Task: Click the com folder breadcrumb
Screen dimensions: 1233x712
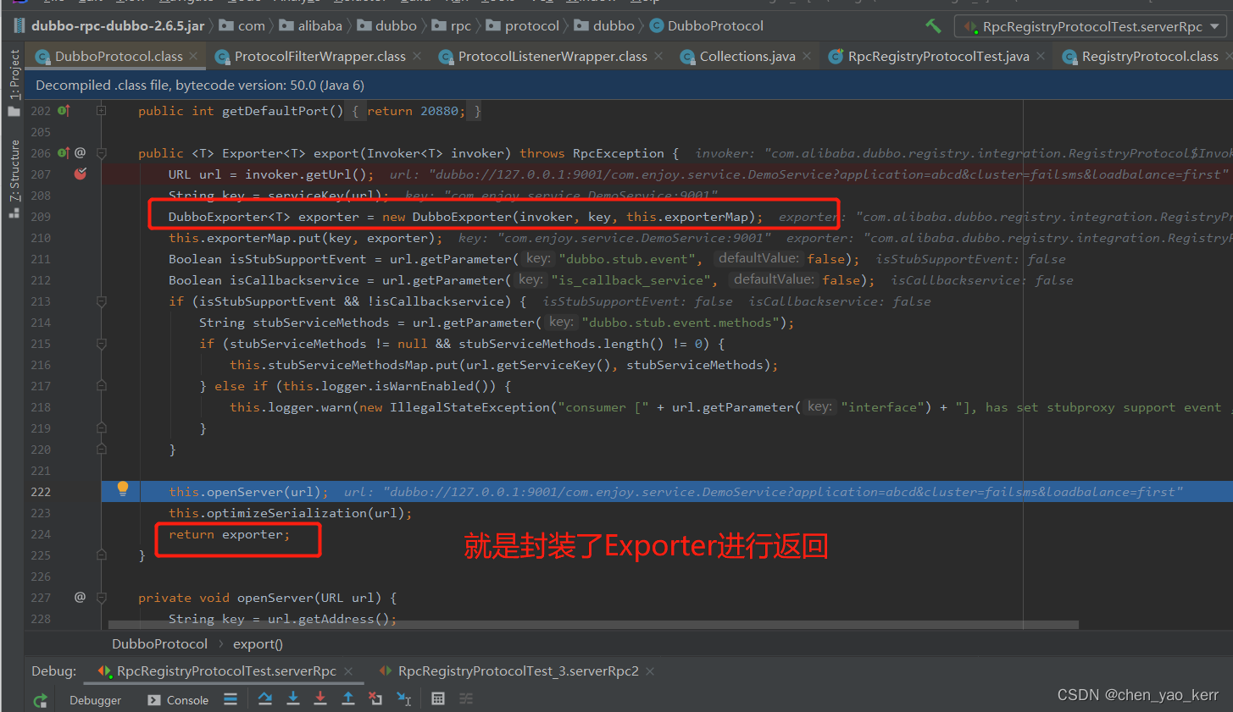Action: (242, 26)
